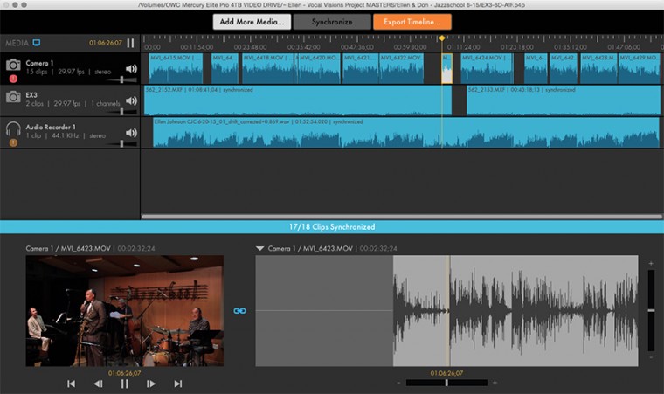664x394 pixels.
Task: Adjust the Audio Recorder 1 volume slider
Action: tap(121, 143)
